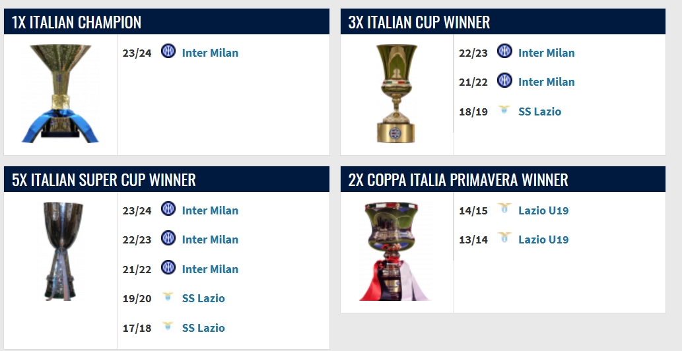Click SS Lazio crest for 18/19 Italian Cup

[x=504, y=110]
